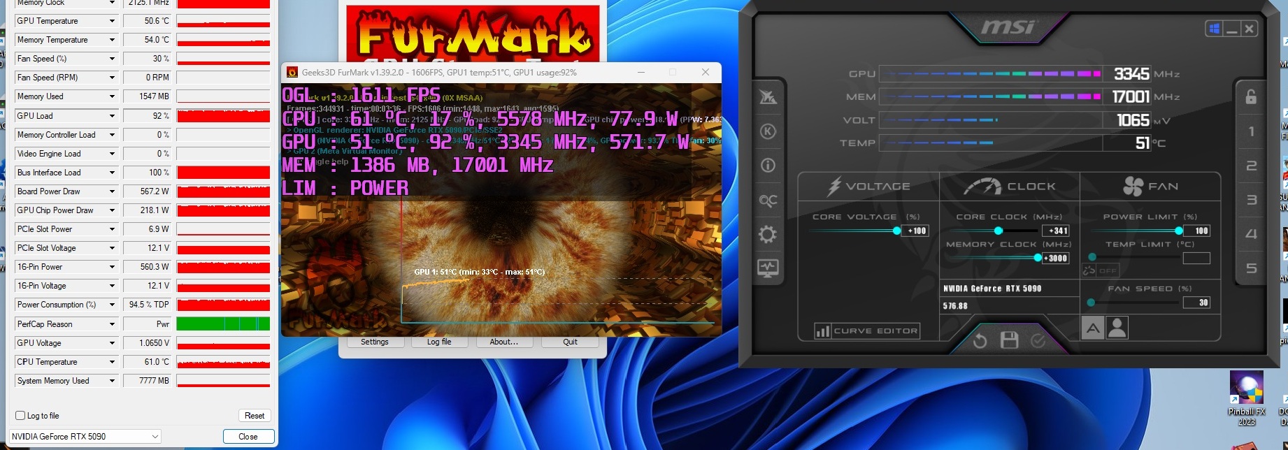Click the Close button in GPU-Z window
This screenshot has height=450, width=1288.
[x=248, y=436]
